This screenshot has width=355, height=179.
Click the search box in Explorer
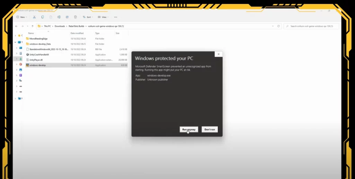312,26
